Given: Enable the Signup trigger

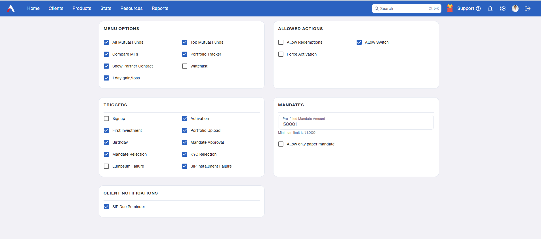Looking at the screenshot, I should point(106,119).
